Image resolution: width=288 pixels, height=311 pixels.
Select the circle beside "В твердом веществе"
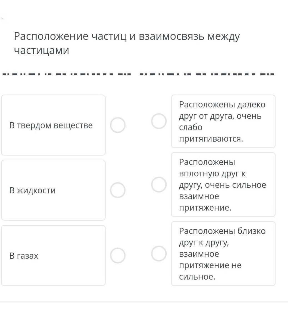[117, 125]
